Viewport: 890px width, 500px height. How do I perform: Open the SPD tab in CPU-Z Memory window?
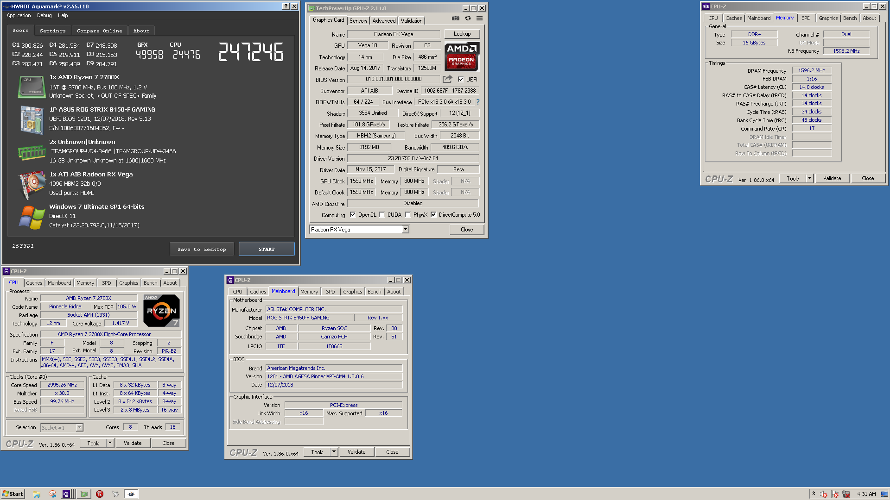[x=806, y=18]
